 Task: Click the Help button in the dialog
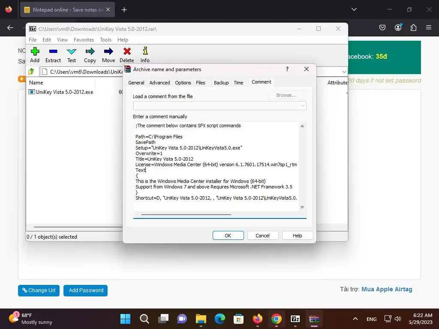[x=298, y=236]
